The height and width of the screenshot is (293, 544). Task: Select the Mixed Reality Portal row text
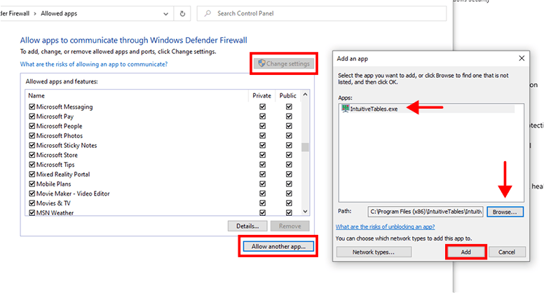[x=63, y=175]
